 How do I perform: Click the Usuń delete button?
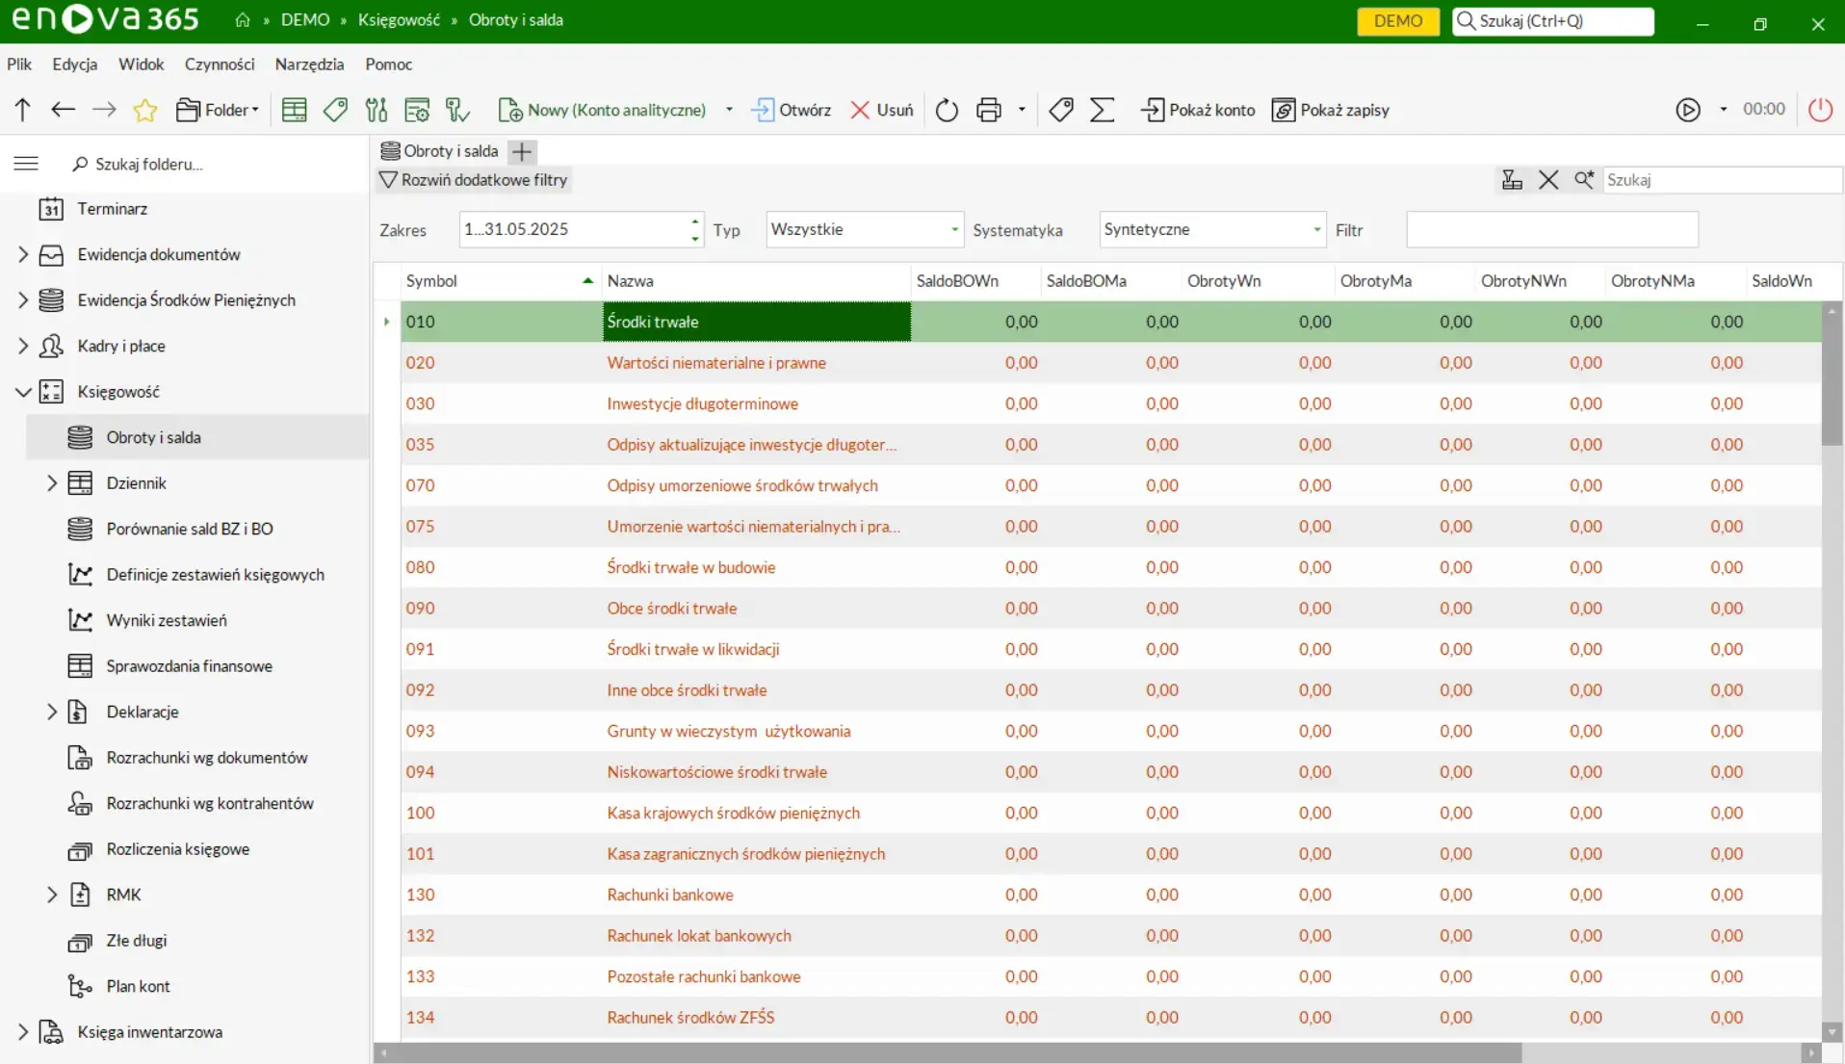tap(881, 110)
